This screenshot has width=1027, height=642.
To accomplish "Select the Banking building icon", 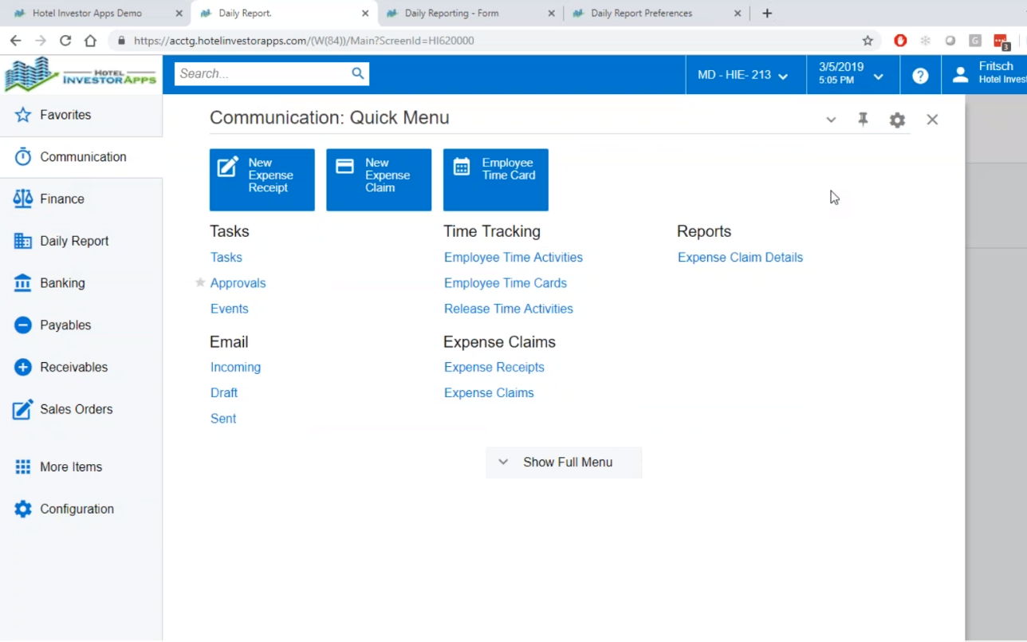I will [x=23, y=283].
